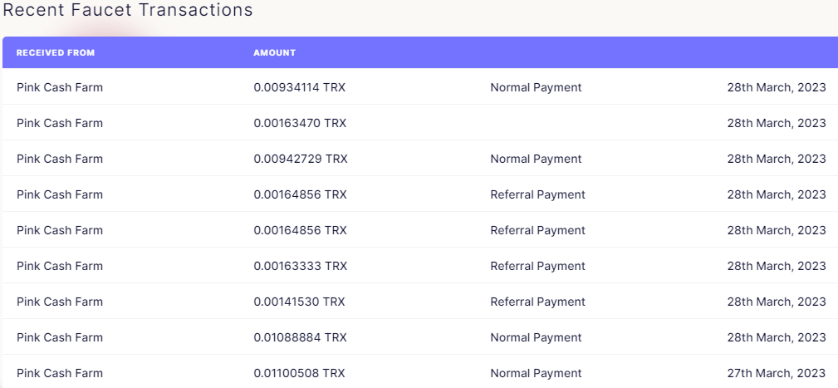Viewport: 838px width, 388px height.
Task: Click Pink Cash Farm in the 0.01100508 TRX row
Action: coord(60,373)
